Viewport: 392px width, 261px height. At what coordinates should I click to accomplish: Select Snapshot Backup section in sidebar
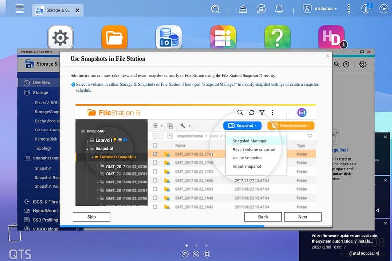coord(41,158)
